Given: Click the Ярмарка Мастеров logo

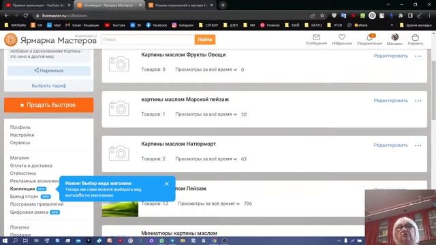Looking at the screenshot, I should click(x=50, y=40).
